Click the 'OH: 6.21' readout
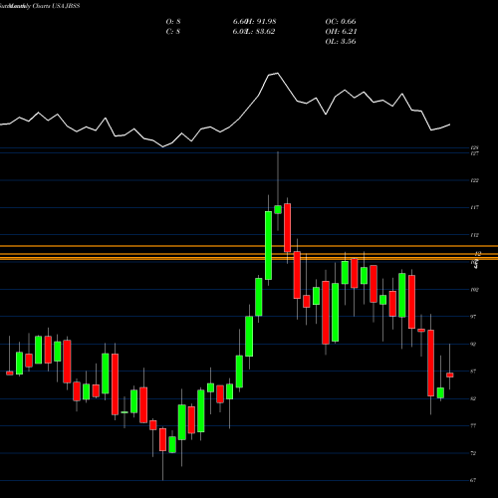This screenshot has height=498, width=498. point(341,32)
